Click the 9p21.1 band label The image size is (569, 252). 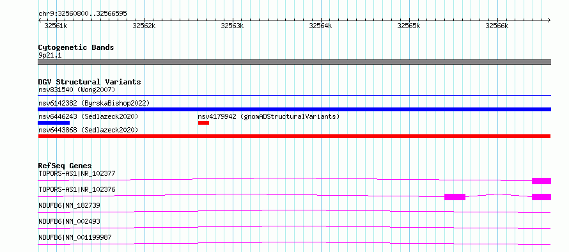tap(50, 56)
